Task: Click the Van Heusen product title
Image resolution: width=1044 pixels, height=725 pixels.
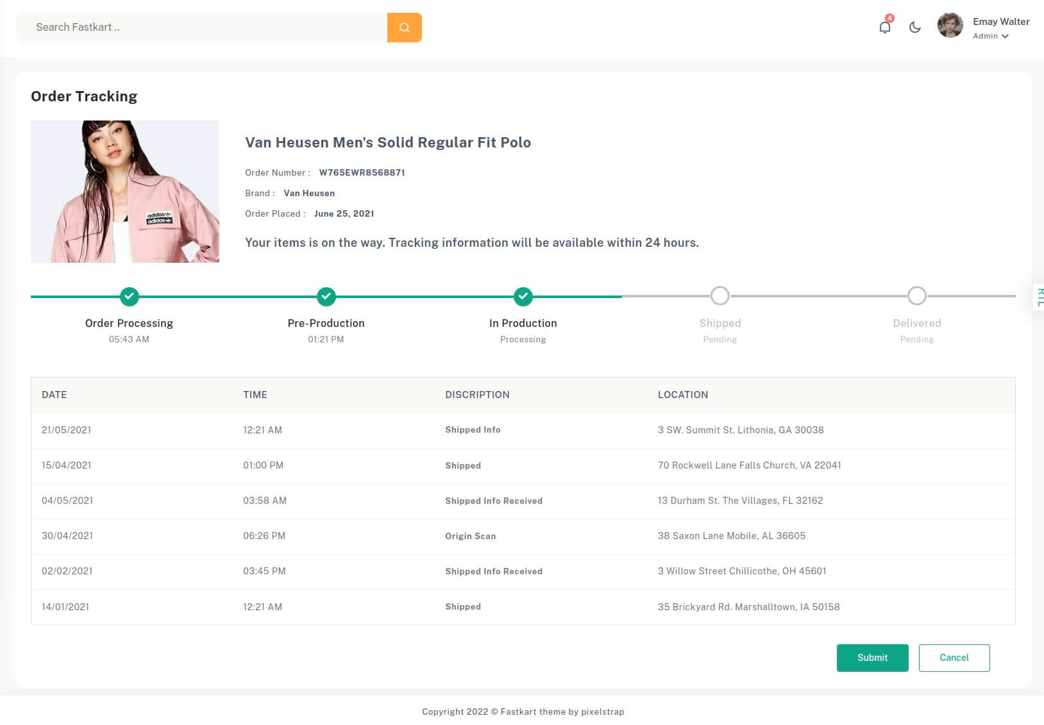Action: point(387,142)
